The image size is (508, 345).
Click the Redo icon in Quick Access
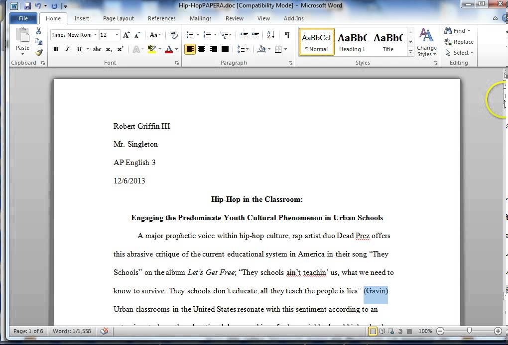pos(54,6)
